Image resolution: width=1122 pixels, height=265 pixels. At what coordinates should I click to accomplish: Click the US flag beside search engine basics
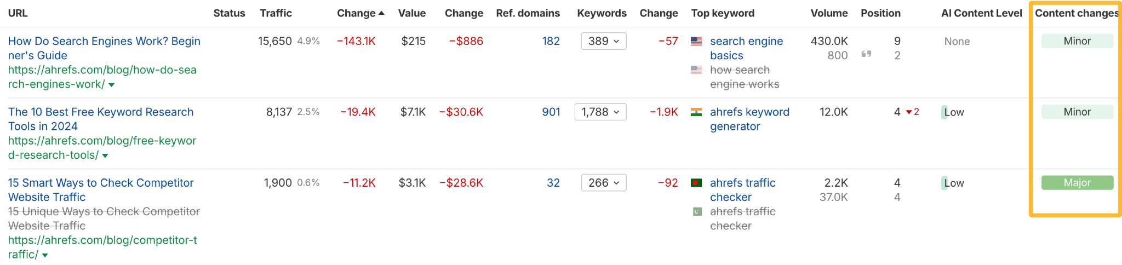pyautogui.click(x=696, y=41)
